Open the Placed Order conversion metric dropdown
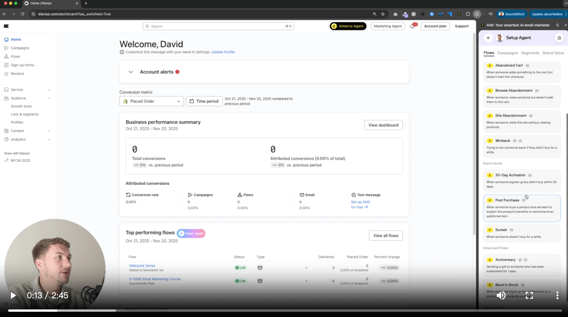 tap(152, 101)
